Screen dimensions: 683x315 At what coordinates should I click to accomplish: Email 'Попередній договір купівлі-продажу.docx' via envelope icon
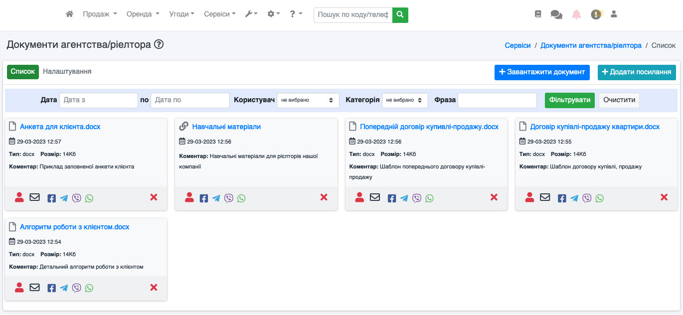pyautogui.click(x=375, y=198)
